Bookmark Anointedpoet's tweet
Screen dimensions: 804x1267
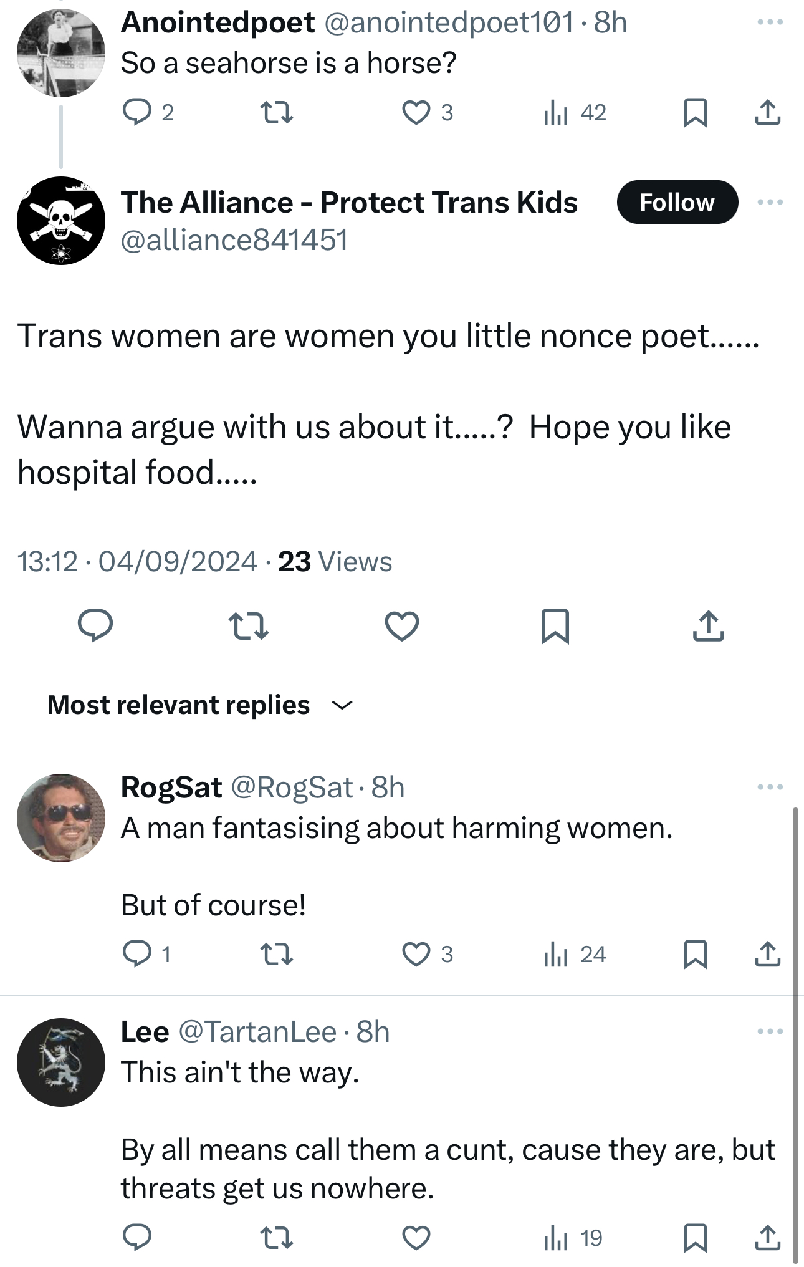[695, 113]
